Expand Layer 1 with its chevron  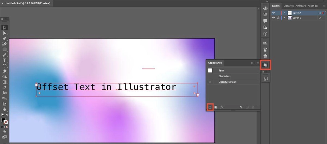click(284, 18)
